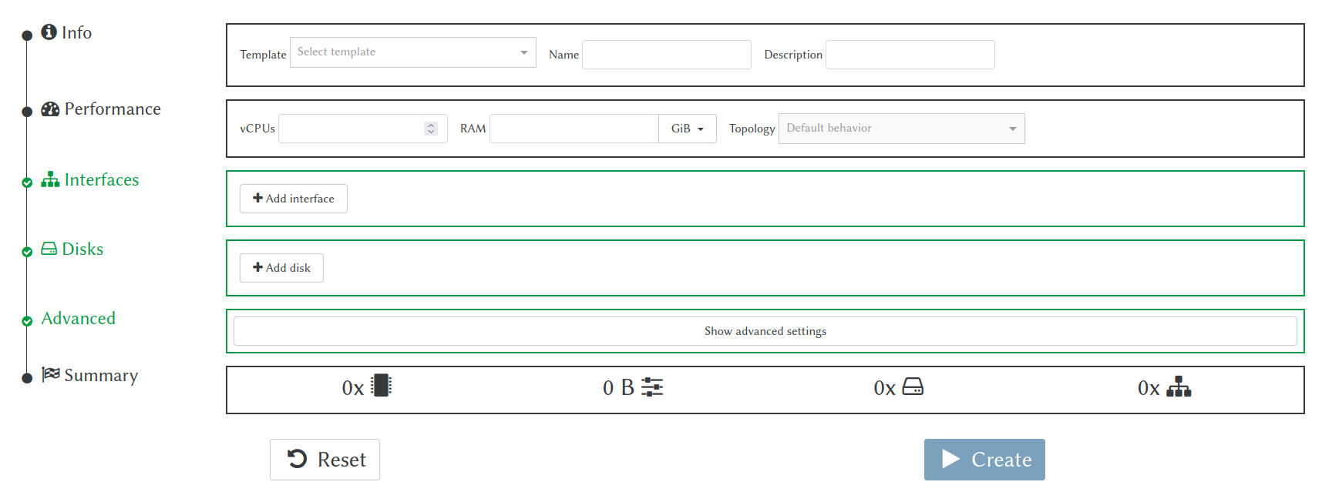Click the RAM sliders icon in summary

tap(652, 387)
